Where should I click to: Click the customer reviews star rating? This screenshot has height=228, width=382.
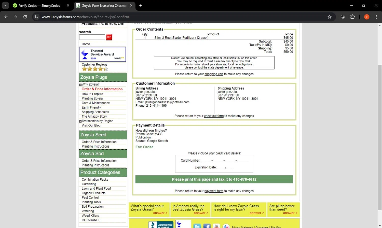click(x=95, y=69)
